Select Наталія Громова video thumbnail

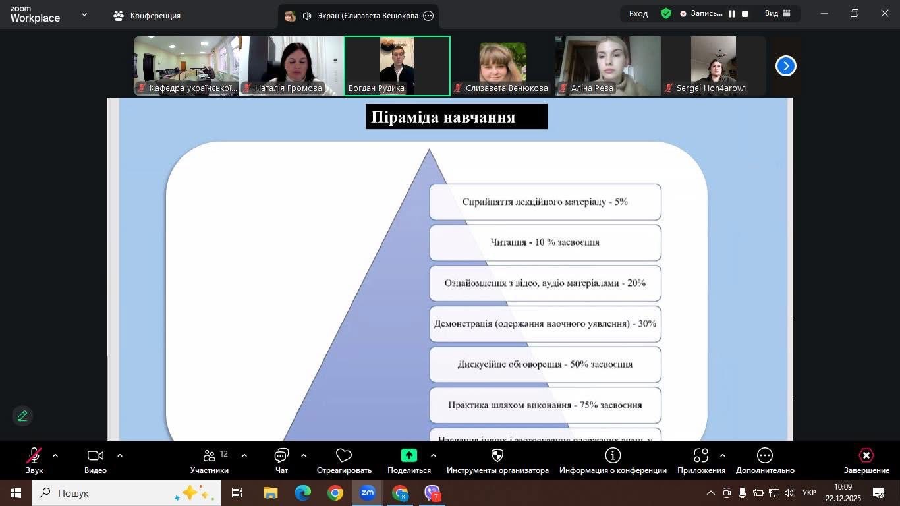coord(291,66)
